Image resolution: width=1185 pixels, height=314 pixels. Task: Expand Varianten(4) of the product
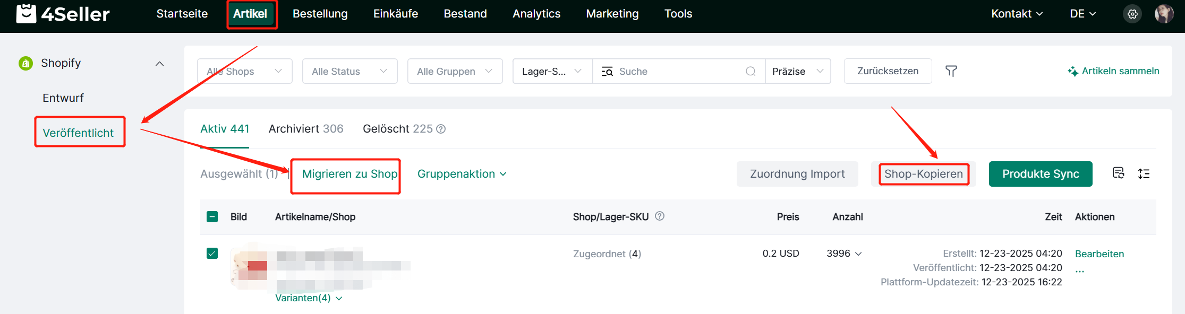[x=309, y=298]
